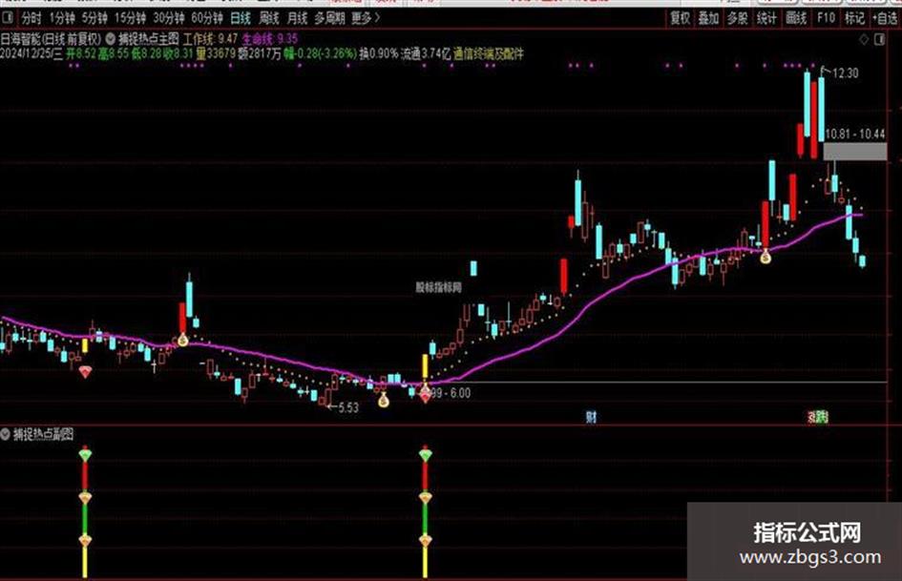The image size is (902, 581).
Task: Open the 统计 statistics tool
Action: pos(766,18)
